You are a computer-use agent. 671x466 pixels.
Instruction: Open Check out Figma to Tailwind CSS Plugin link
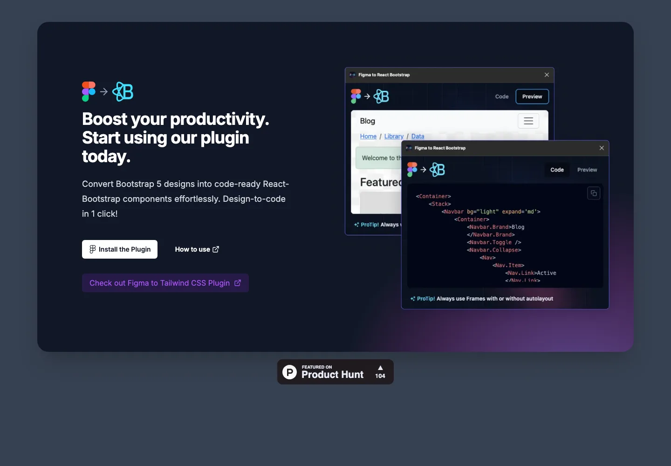(x=165, y=283)
